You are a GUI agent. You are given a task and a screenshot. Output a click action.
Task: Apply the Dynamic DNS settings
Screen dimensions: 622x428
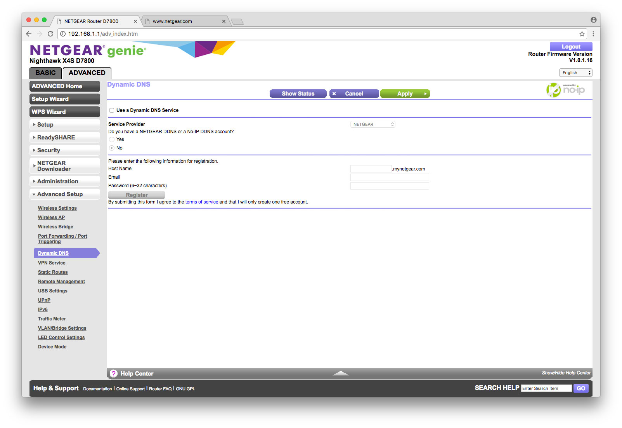coord(405,94)
